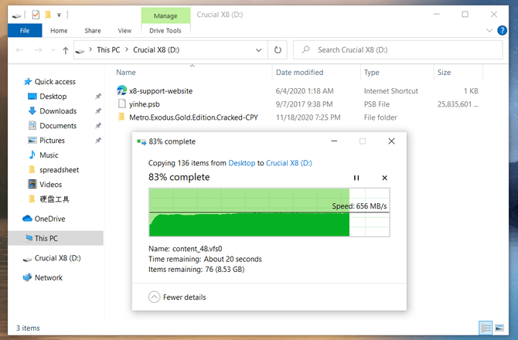The image size is (518, 340).
Task: Minimize the 83% complete copy dialog
Action: click(x=334, y=141)
